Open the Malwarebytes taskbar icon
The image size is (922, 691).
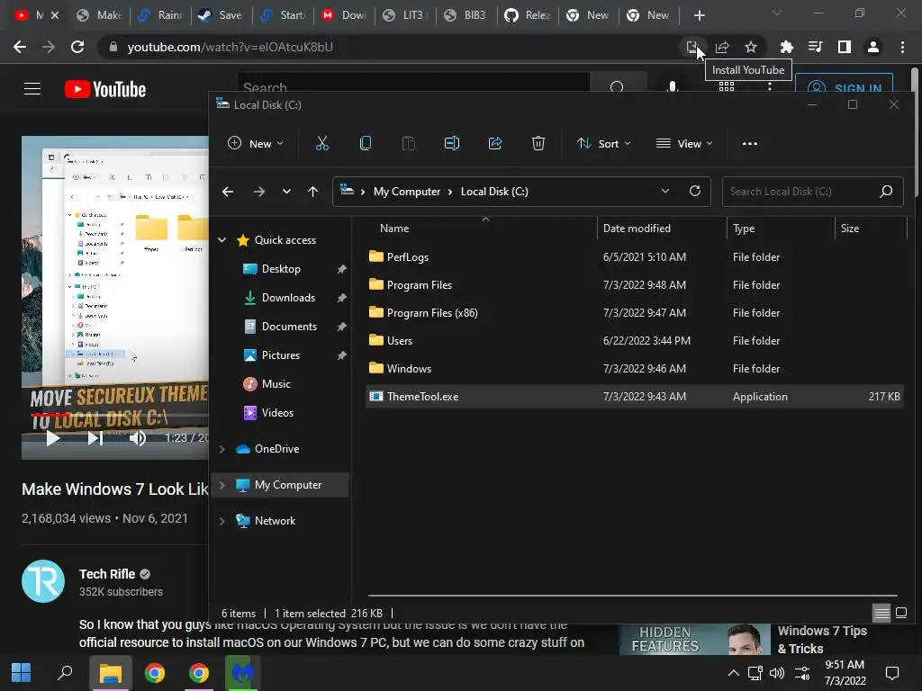tap(242, 673)
